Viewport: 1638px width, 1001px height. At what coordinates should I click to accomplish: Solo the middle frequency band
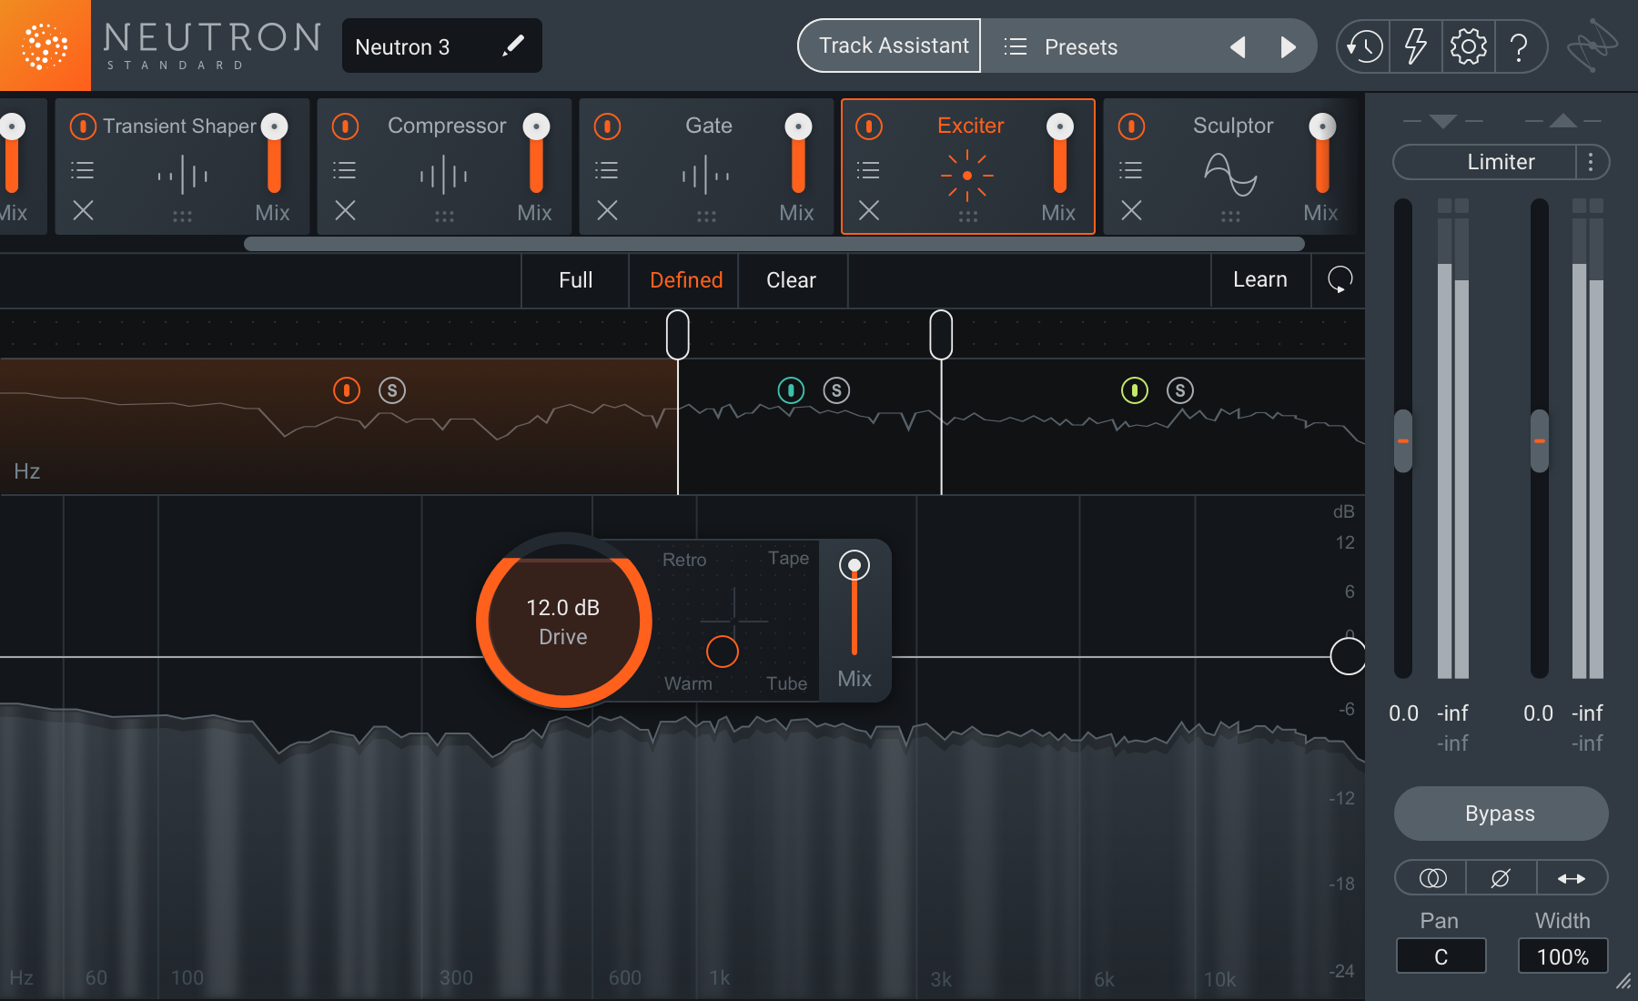pyautogui.click(x=836, y=390)
